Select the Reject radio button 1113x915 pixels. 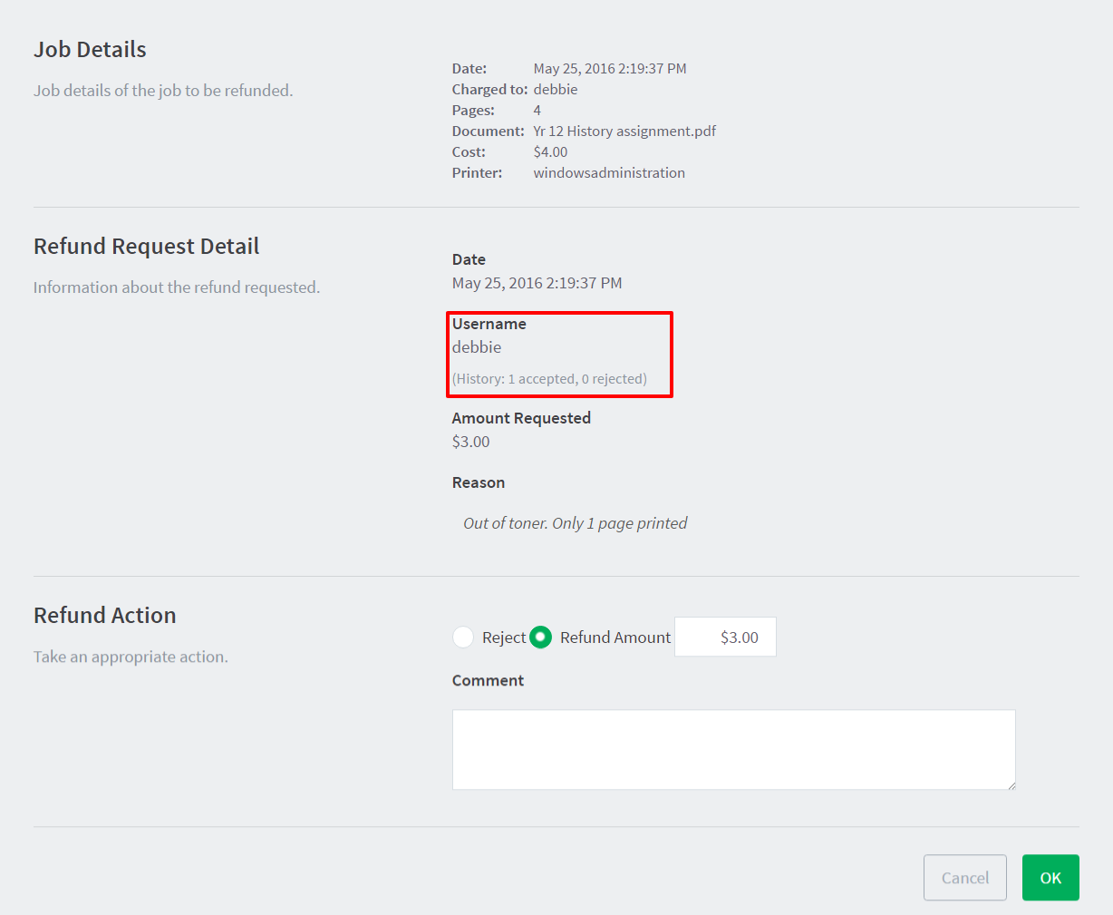[x=463, y=638]
